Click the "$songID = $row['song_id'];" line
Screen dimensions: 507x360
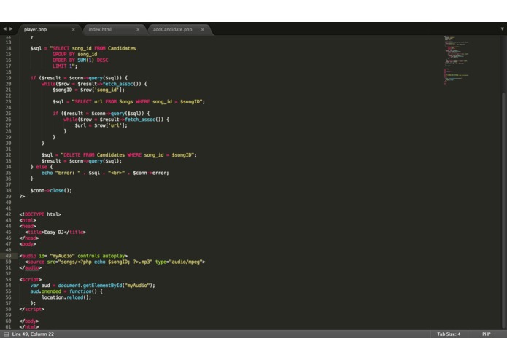(88, 90)
